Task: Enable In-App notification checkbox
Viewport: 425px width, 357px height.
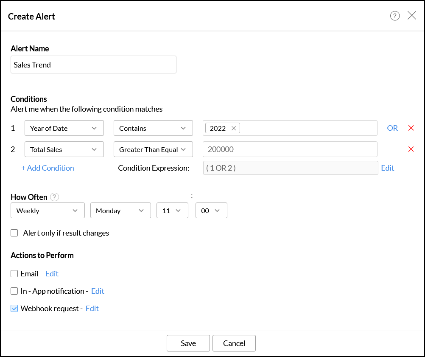Action: click(14, 291)
